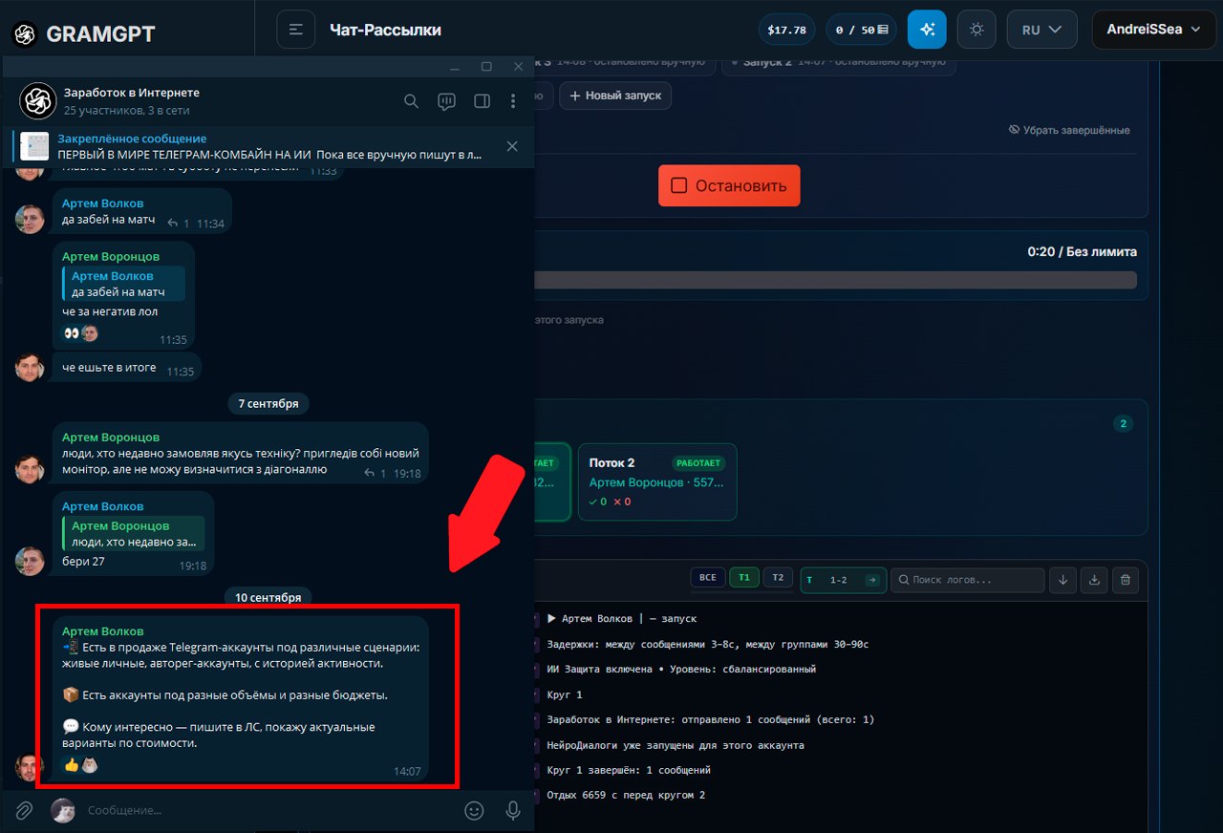Open quoted reply above 'бери 27'
The height and width of the screenshot is (833, 1223).
[x=134, y=534]
